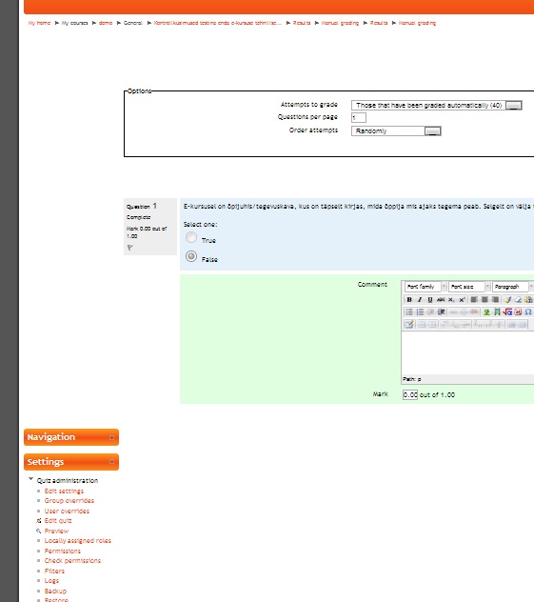Collapse the Navigation block
534x602 pixels.
[111, 437]
